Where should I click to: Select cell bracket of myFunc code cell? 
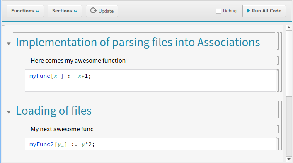pyautogui.click(x=278, y=80)
